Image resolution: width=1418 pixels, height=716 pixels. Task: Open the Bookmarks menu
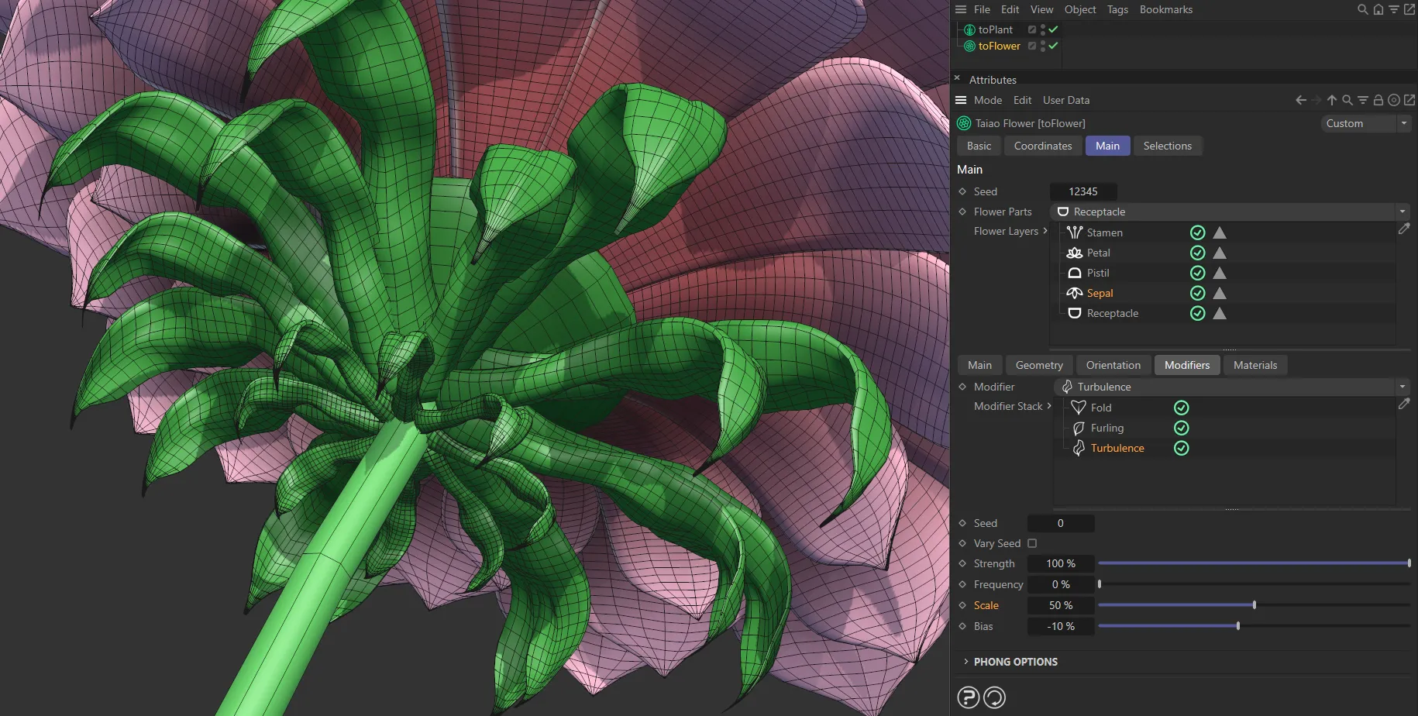(1166, 9)
